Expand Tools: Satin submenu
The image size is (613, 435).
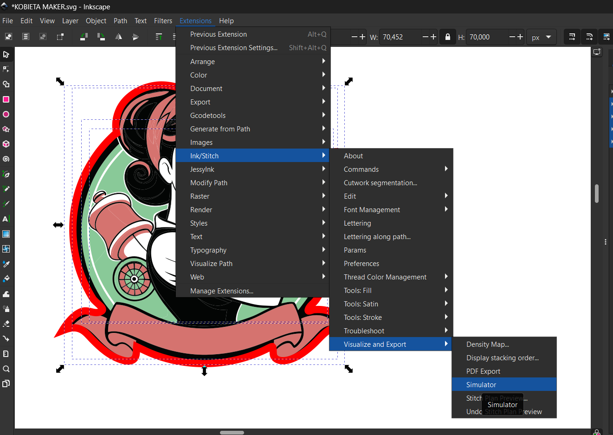[x=391, y=304]
